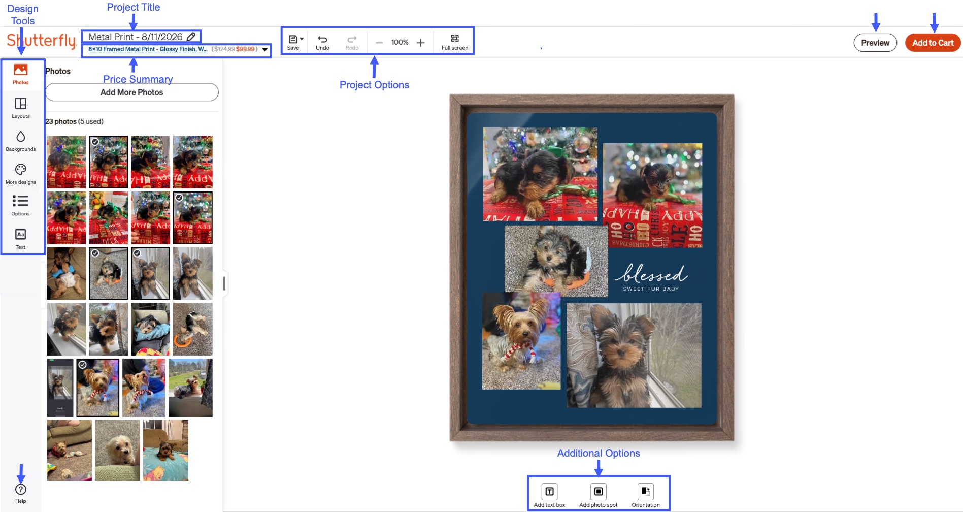The height and width of the screenshot is (512, 963).
Task: Open the Layouts tool
Action: point(21,108)
